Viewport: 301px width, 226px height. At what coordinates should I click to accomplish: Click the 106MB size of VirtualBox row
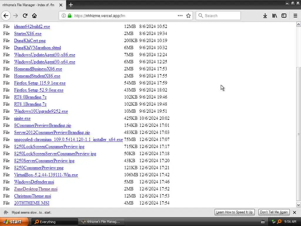[131, 175]
